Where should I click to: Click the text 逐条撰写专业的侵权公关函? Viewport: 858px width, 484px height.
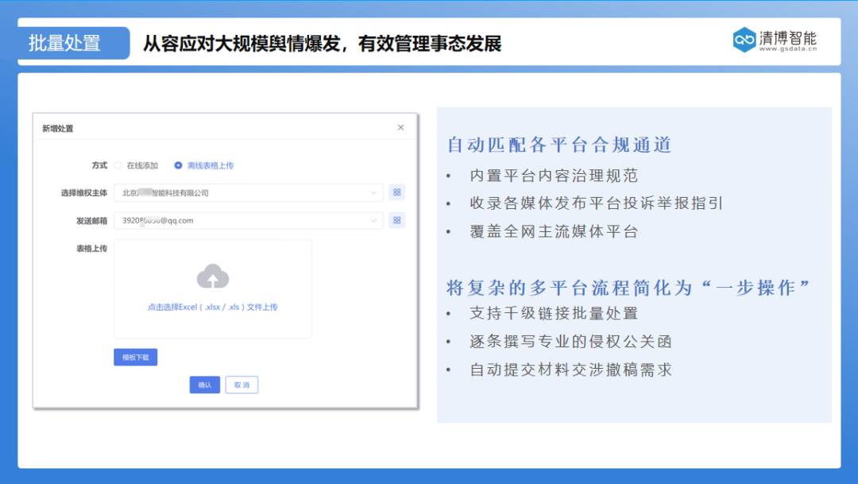click(570, 342)
